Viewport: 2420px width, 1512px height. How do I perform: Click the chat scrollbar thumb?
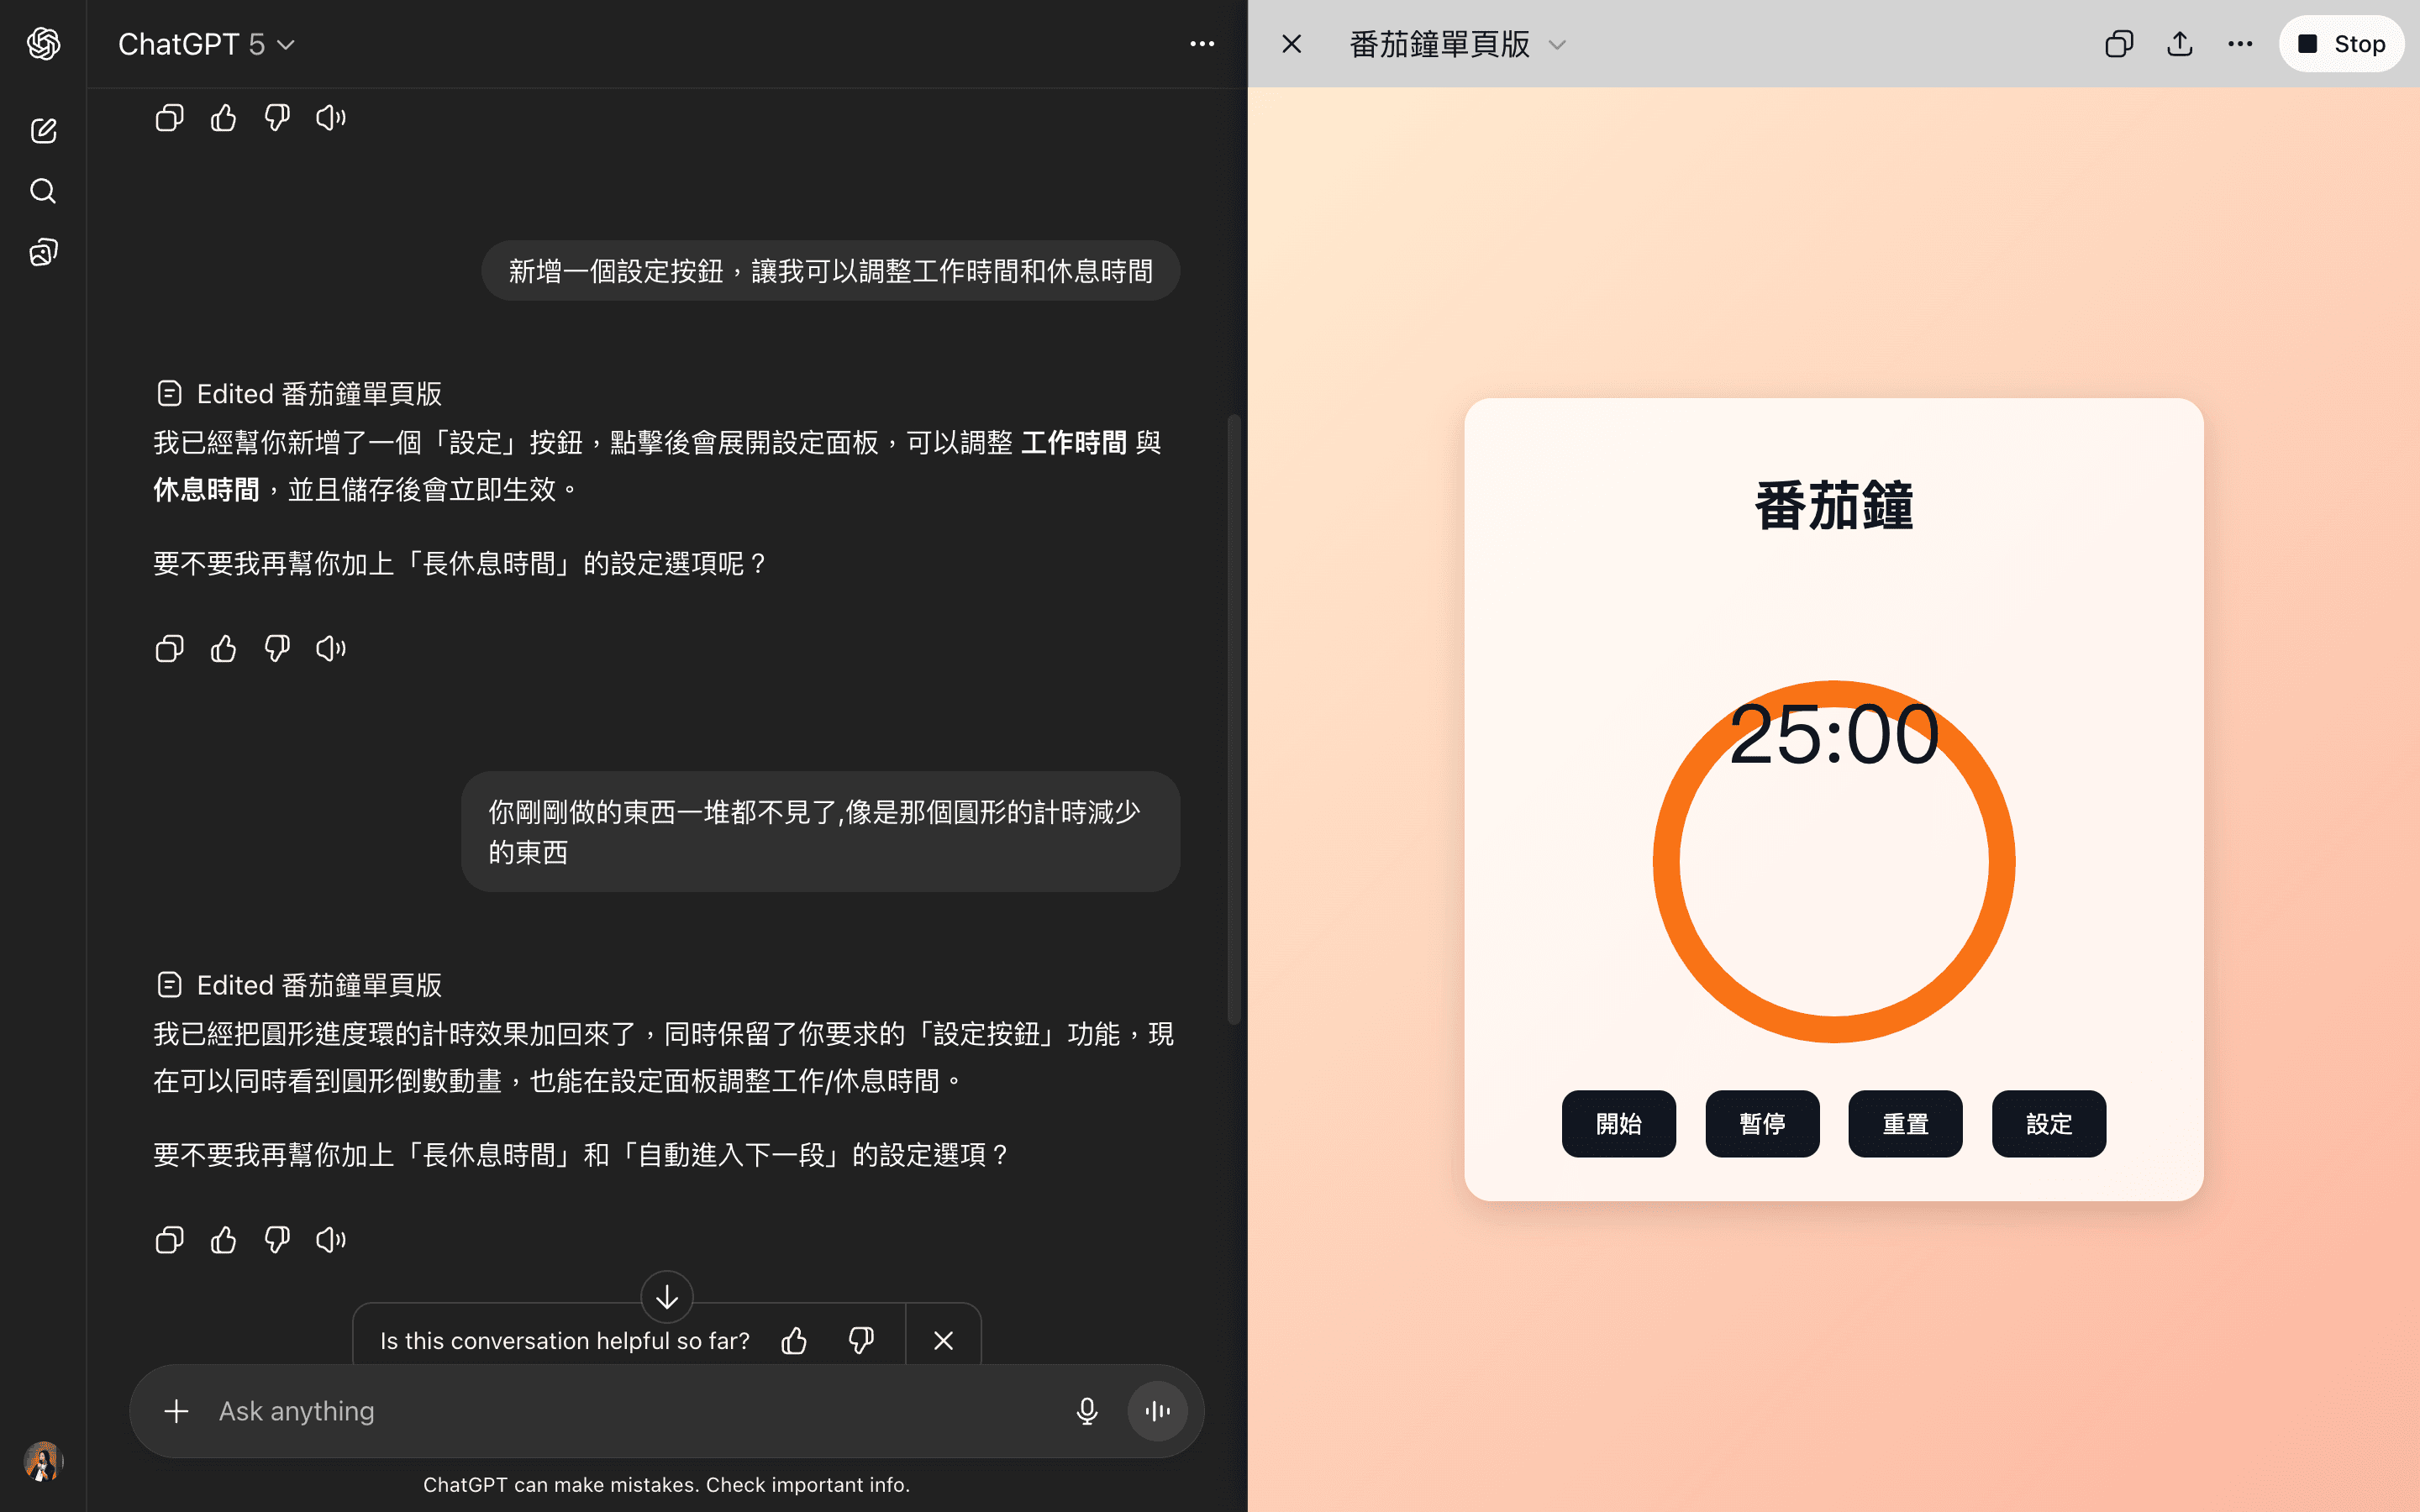point(1234,720)
